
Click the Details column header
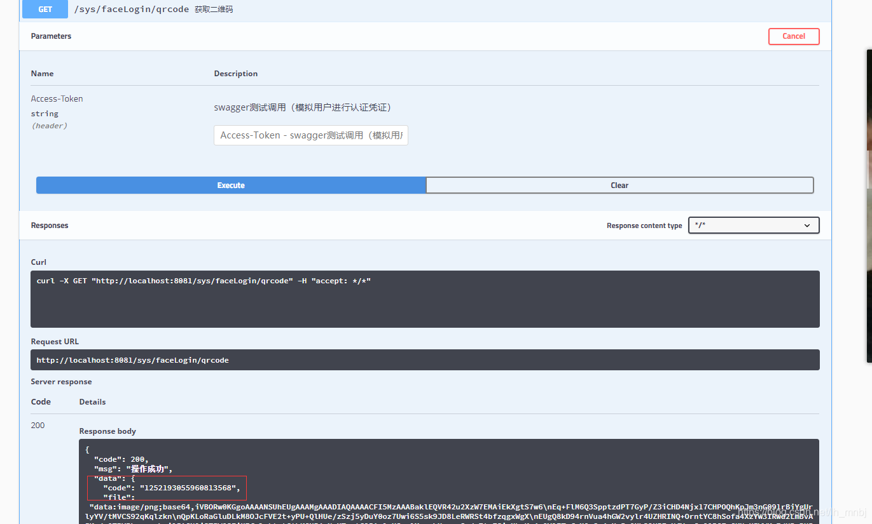(x=92, y=402)
